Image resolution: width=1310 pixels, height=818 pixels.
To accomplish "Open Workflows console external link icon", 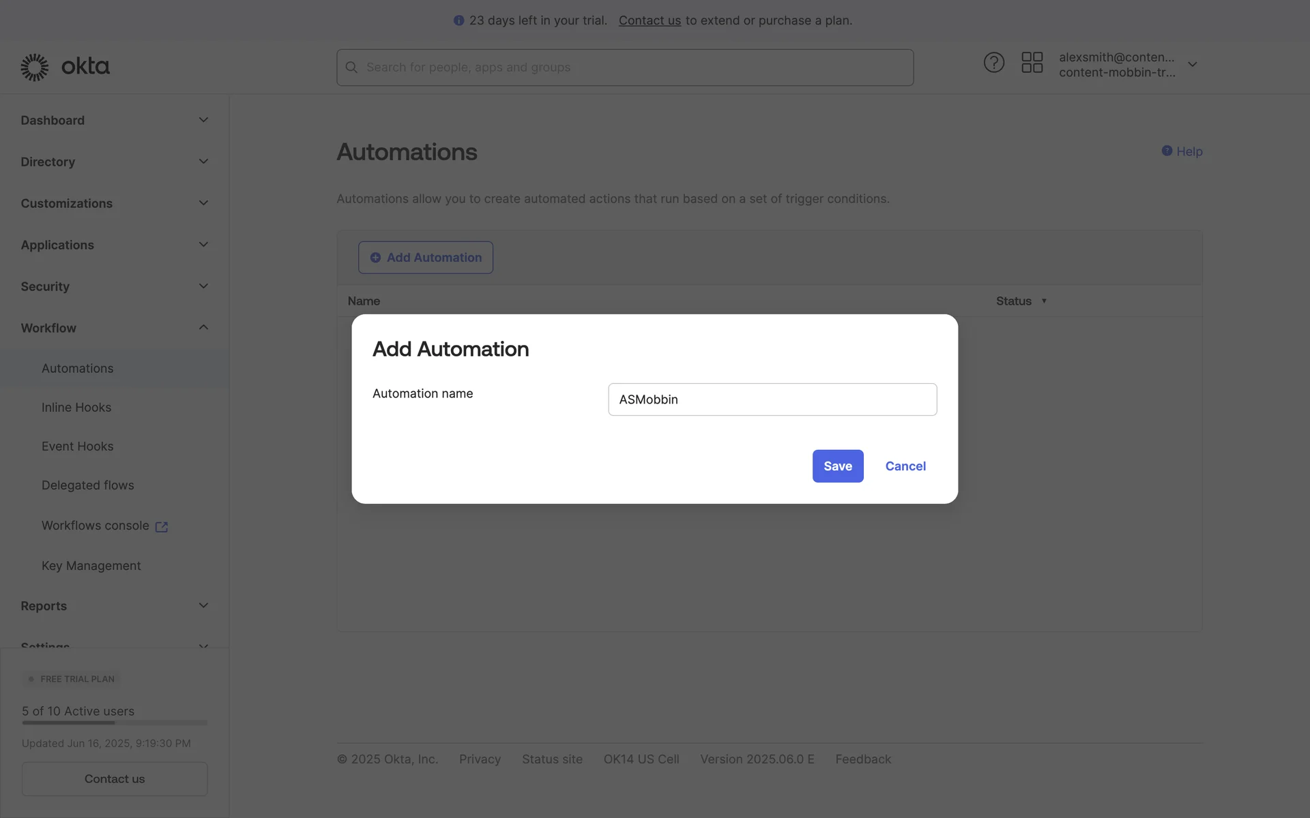I will coord(162,527).
